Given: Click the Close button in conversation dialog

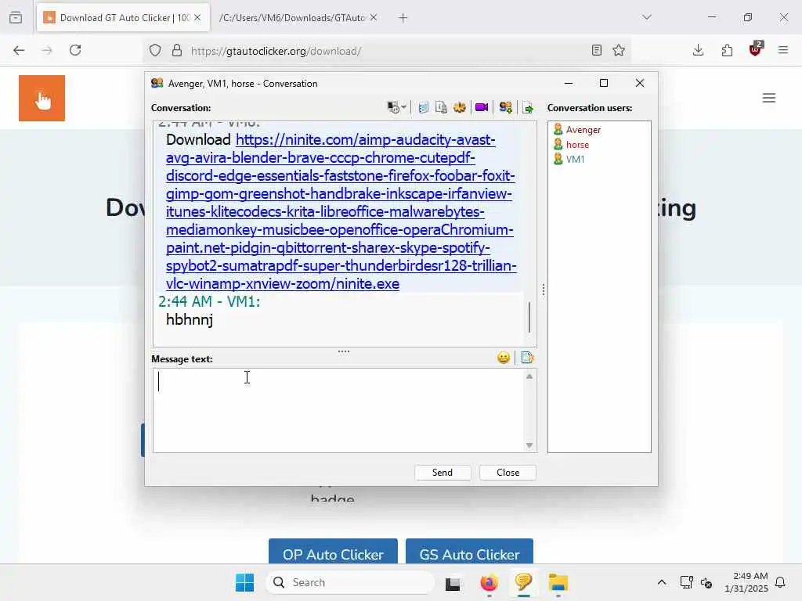Looking at the screenshot, I should 508,472.
